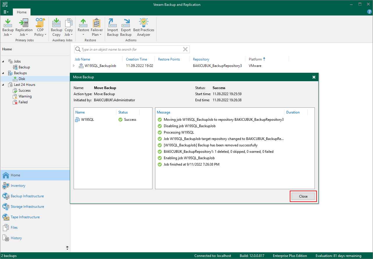Click the Status column header in dialog
The width and height of the screenshot is (373, 259).
[123, 112]
